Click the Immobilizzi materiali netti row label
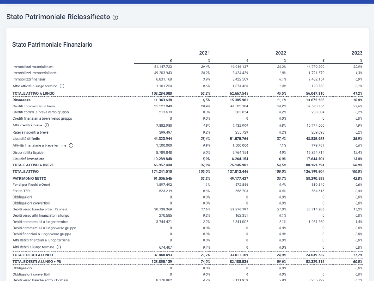This screenshot has height=281, width=374. 35,67
